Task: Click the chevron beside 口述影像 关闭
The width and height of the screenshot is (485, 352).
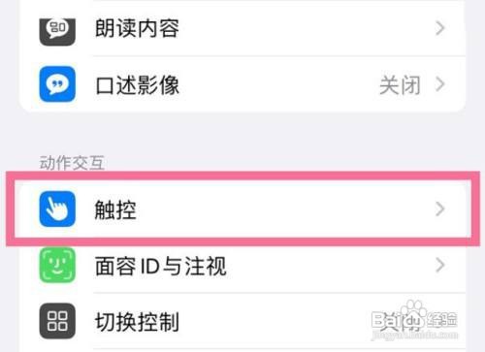Action: [x=439, y=84]
